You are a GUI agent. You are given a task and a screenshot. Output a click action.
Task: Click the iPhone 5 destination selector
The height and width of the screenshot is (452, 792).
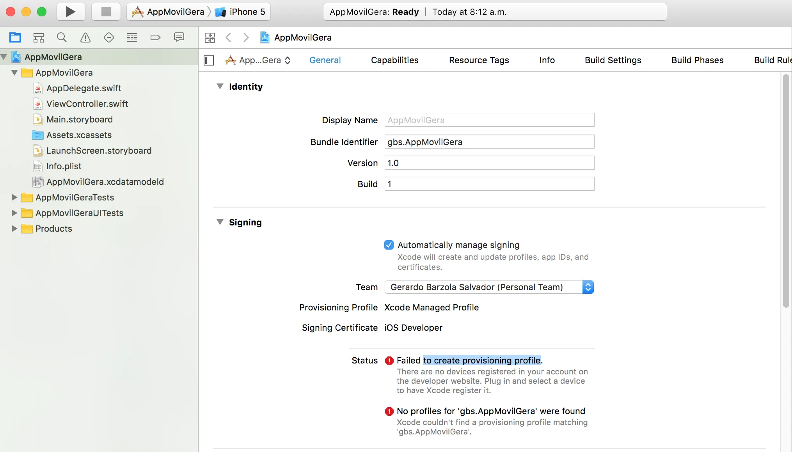coord(241,12)
